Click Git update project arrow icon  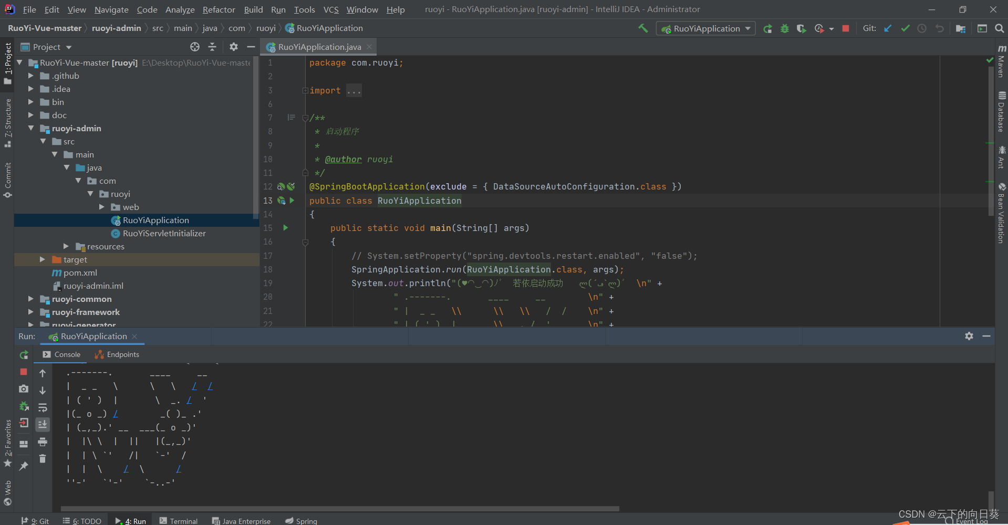coord(888,28)
